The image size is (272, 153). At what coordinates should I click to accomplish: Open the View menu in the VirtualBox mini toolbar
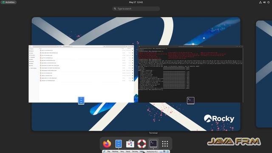tap(122, 152)
